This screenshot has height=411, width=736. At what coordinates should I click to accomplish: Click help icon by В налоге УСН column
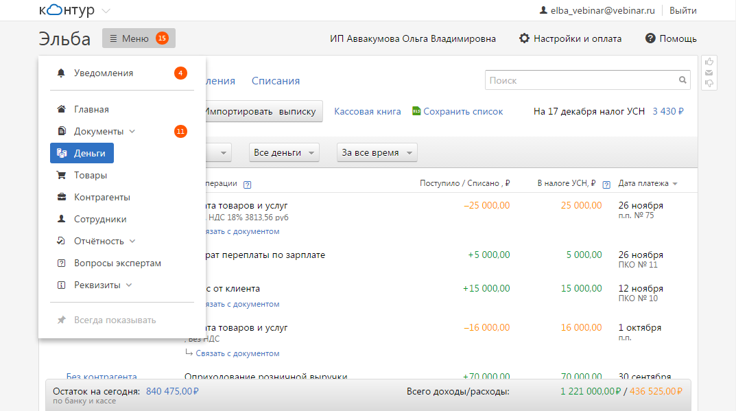(x=606, y=185)
